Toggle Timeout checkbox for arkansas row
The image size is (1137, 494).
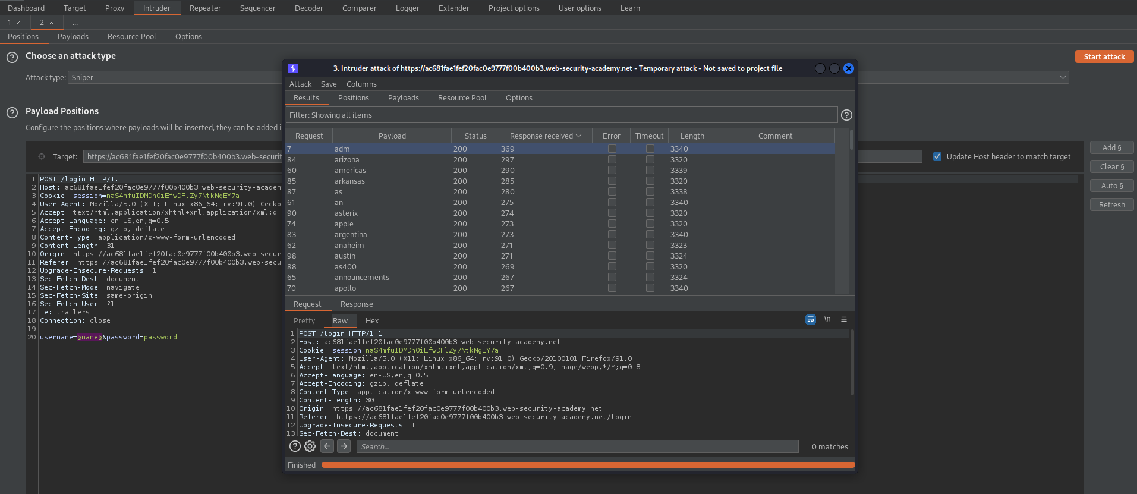(650, 181)
